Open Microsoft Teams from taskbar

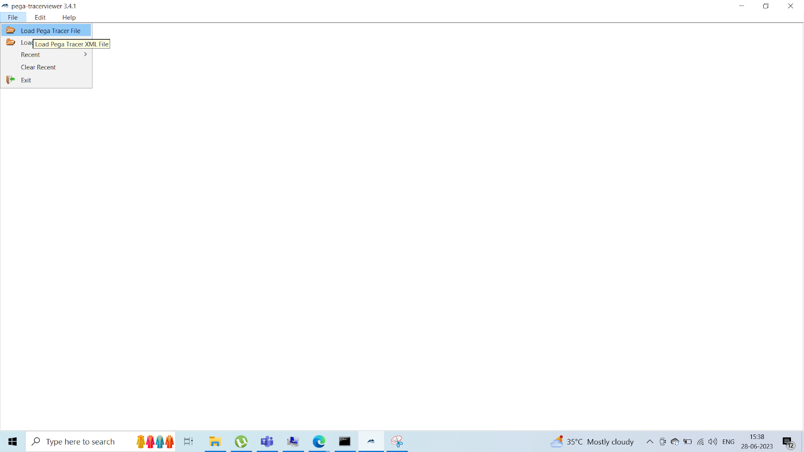(267, 441)
